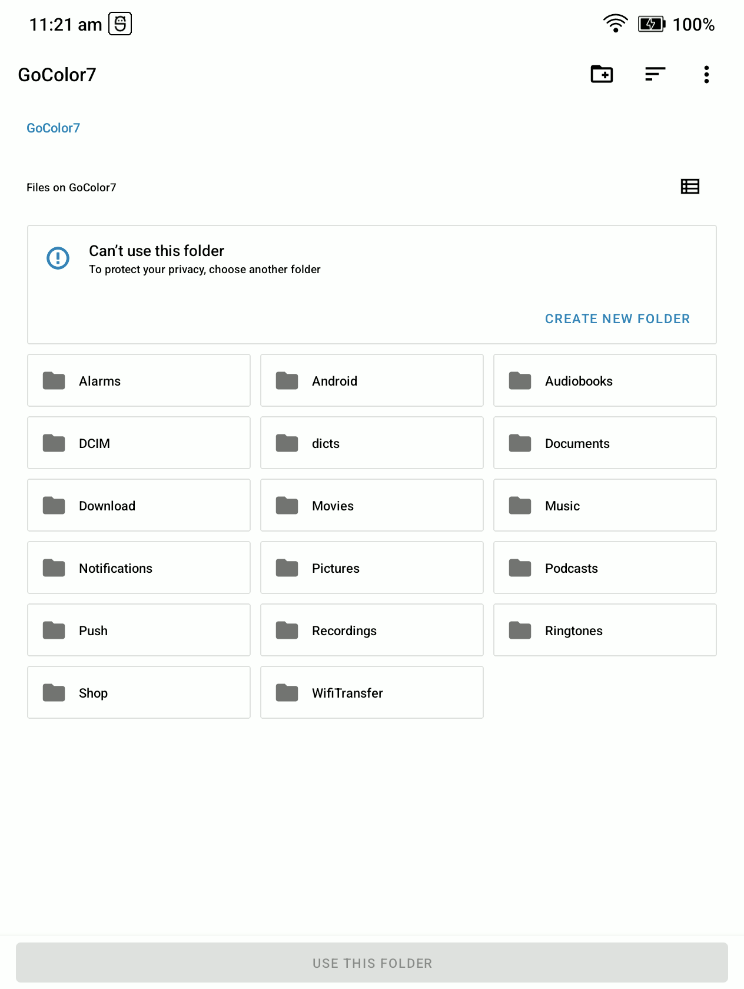744x989 pixels.
Task: Switch to list view layout
Action: [690, 187]
